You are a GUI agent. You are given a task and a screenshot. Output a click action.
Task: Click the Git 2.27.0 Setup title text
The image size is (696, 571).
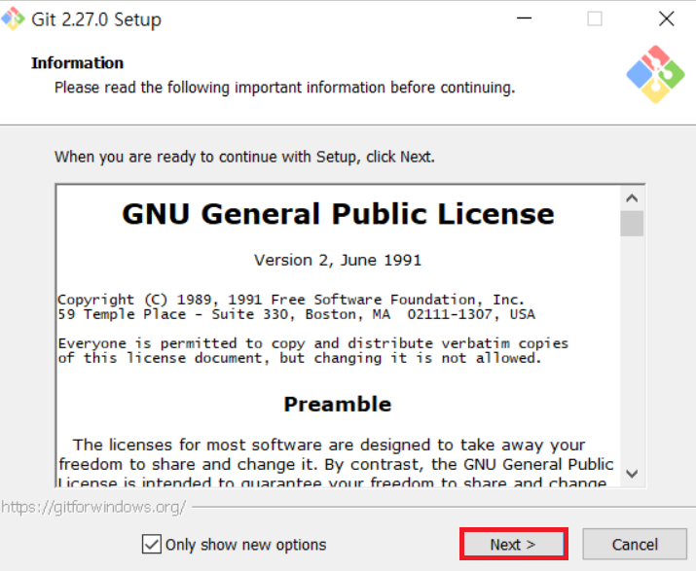pyautogui.click(x=96, y=19)
